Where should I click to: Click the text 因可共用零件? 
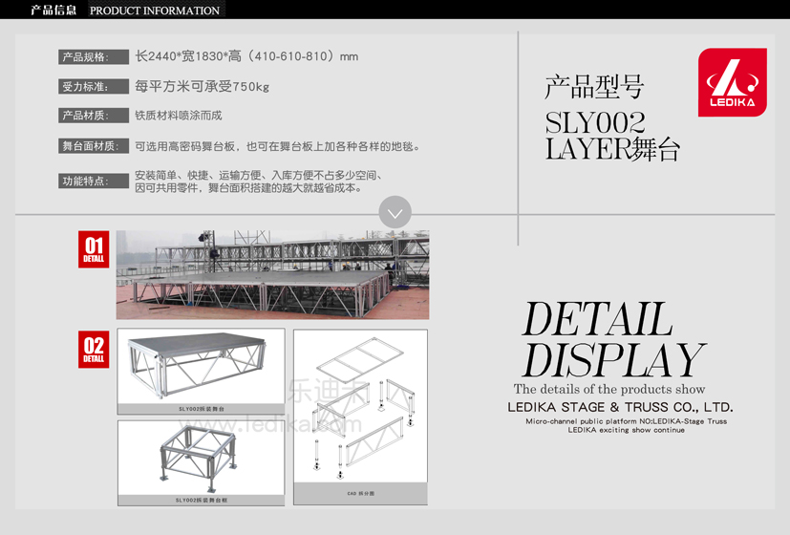(x=166, y=188)
